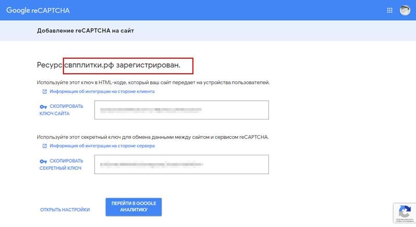Image resolution: width=416 pixels, height=227 pixels.
Task: Open the Google apps grid icon
Action: click(389, 10)
